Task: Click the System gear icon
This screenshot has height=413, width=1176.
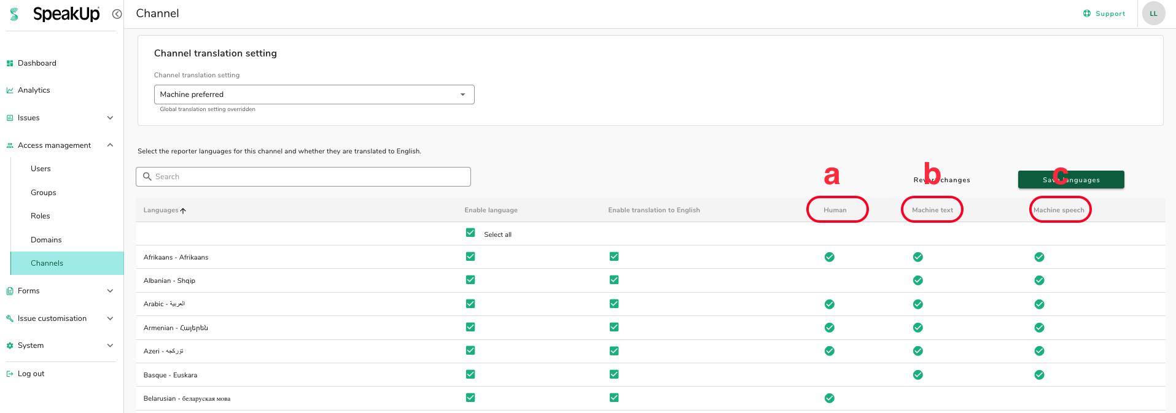Action: [x=10, y=345]
